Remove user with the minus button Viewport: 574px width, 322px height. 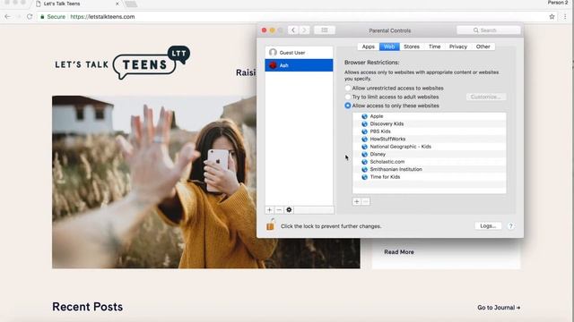click(279, 210)
